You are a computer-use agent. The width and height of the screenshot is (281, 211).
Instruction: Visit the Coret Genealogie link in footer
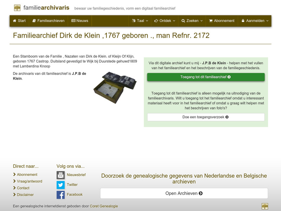click(x=104, y=206)
